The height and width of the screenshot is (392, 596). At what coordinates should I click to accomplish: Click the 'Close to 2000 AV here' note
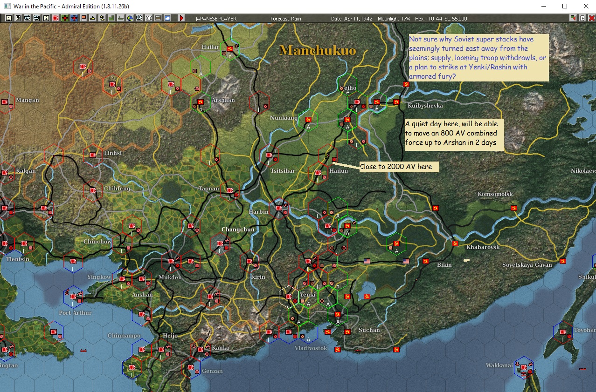click(399, 167)
